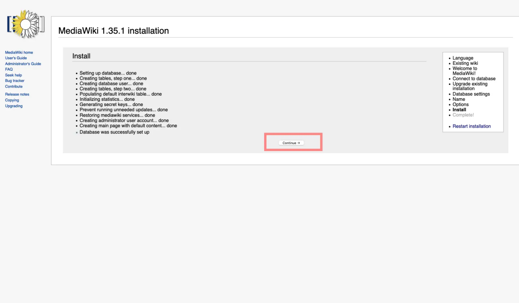This screenshot has width=519, height=303.
Task: Click the Install section heading
Action: (81, 56)
